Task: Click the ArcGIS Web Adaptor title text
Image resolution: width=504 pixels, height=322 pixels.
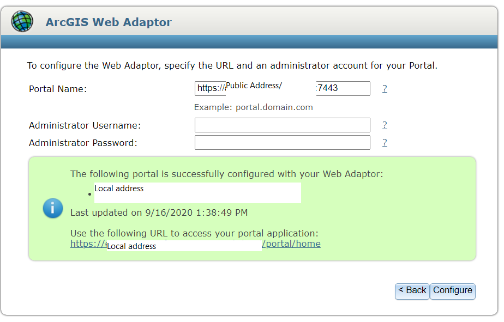Action: pyautogui.click(x=109, y=21)
